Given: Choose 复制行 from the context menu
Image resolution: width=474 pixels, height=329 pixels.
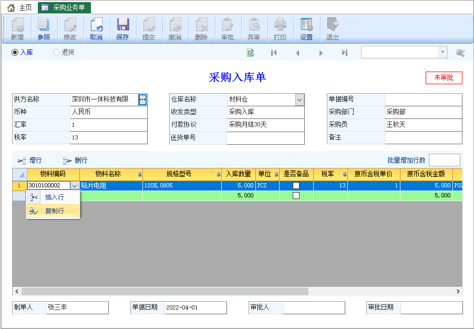Looking at the screenshot, I should tap(53, 211).
